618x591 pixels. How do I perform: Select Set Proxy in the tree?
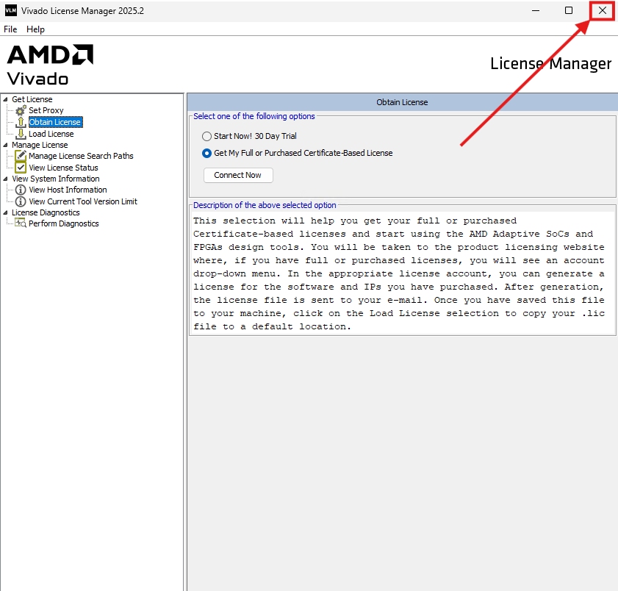click(46, 110)
